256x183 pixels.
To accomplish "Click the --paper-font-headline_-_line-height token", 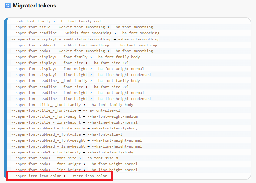I will (x=49, y=99).
